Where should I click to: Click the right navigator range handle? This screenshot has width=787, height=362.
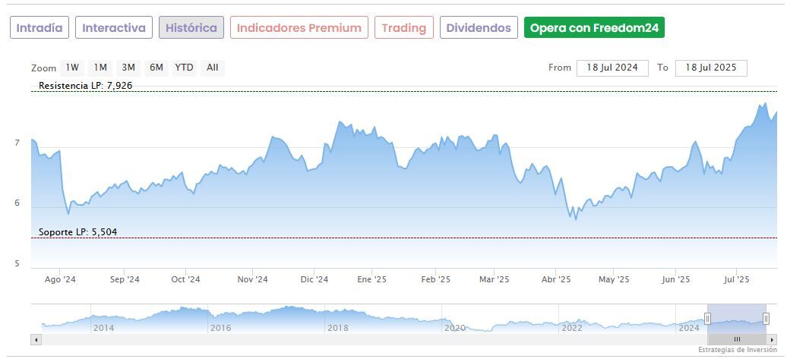(x=766, y=319)
